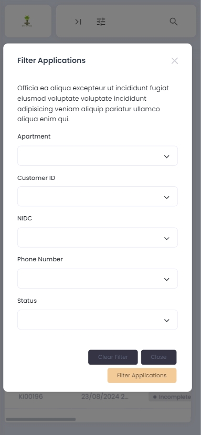This screenshot has width=201, height=435.
Task: Expand the Customer ID dropdown chevron
Action: point(166,197)
